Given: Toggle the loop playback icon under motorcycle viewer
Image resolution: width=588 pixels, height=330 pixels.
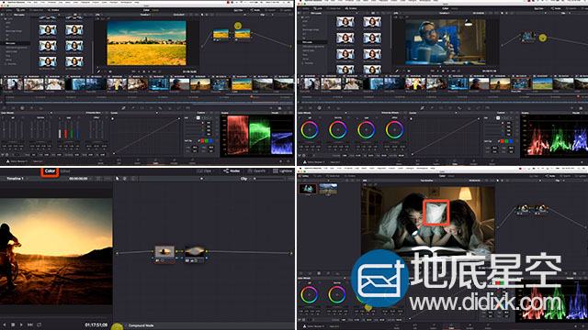Looking at the screenshot, I should 39,324.
